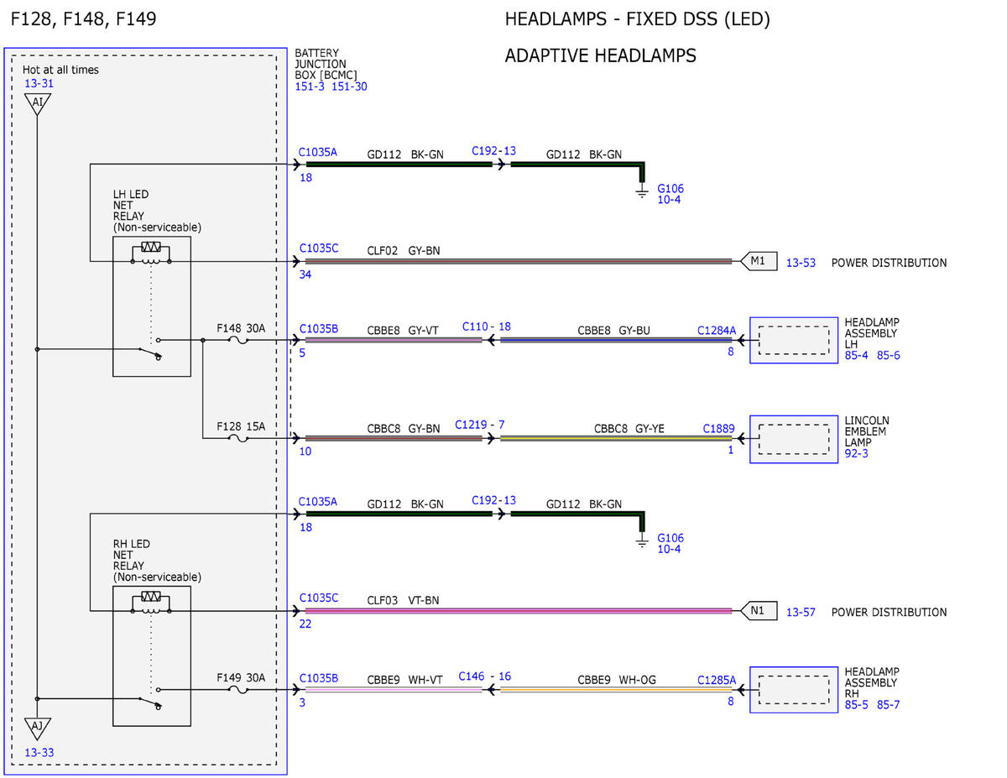The image size is (1007, 778).
Task: Open the 13-31 page reference link
Action: point(39,83)
